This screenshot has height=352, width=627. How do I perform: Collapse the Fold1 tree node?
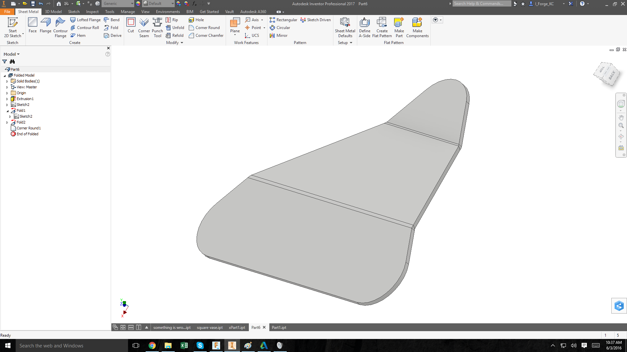[7, 111]
